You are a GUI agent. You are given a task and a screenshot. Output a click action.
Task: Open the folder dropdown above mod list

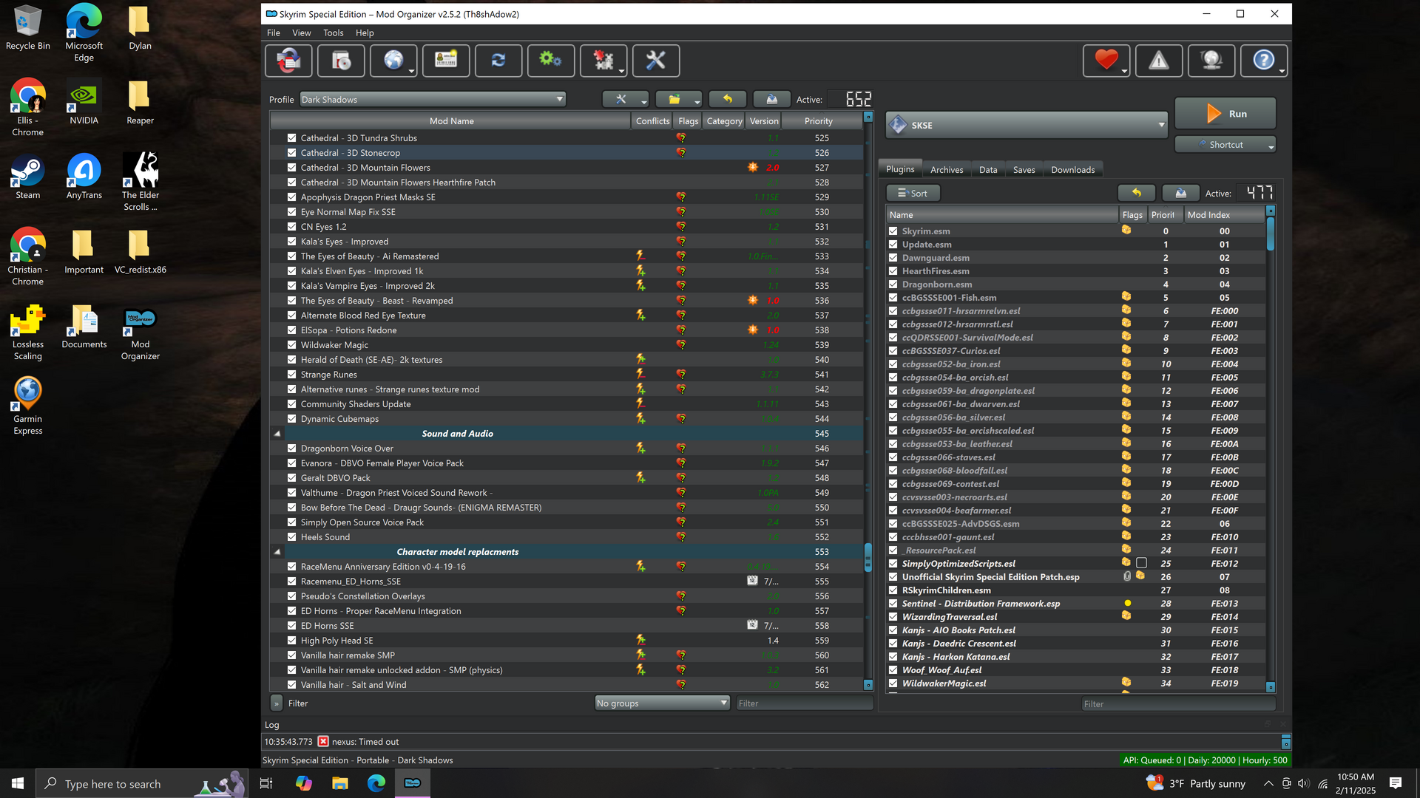679,99
